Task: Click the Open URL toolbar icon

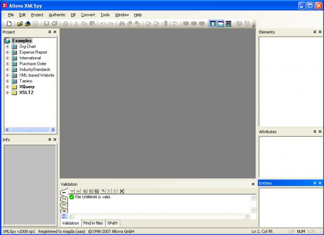Action: pyautogui.click(x=28, y=24)
